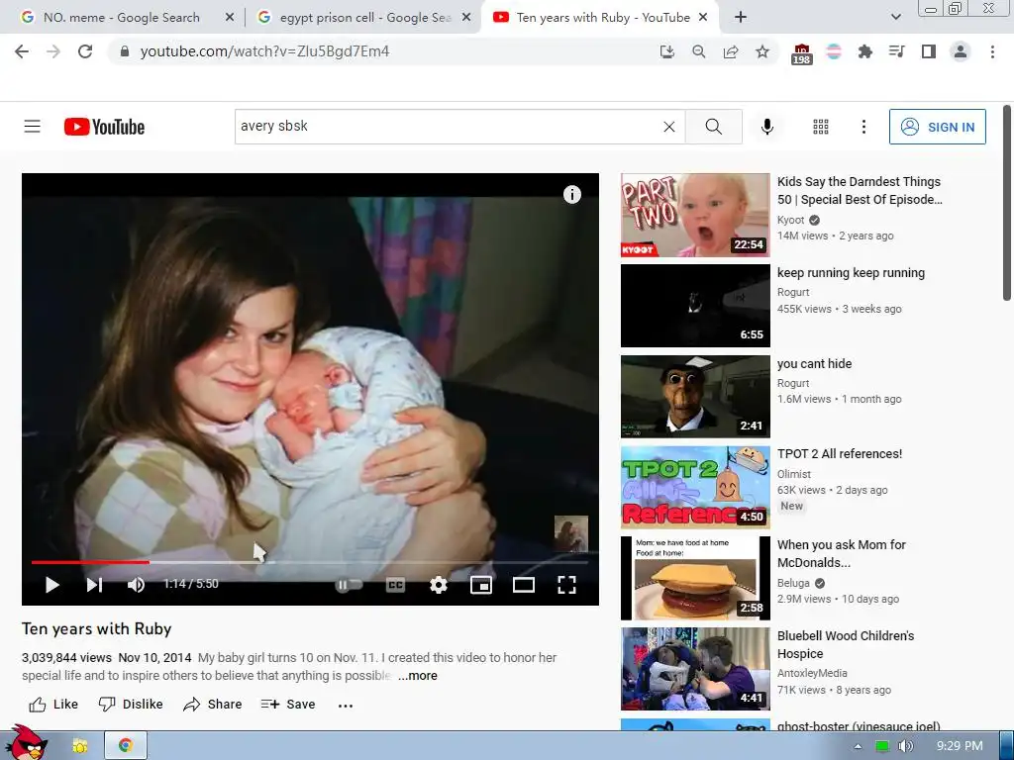The width and height of the screenshot is (1014, 760).
Task: Visit the Beluga channel
Action: click(793, 583)
